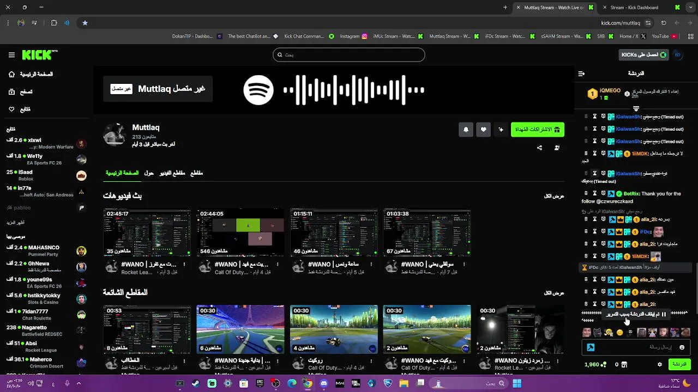Click the green Chat send button
The image size is (698, 392).
pyautogui.click(x=679, y=364)
